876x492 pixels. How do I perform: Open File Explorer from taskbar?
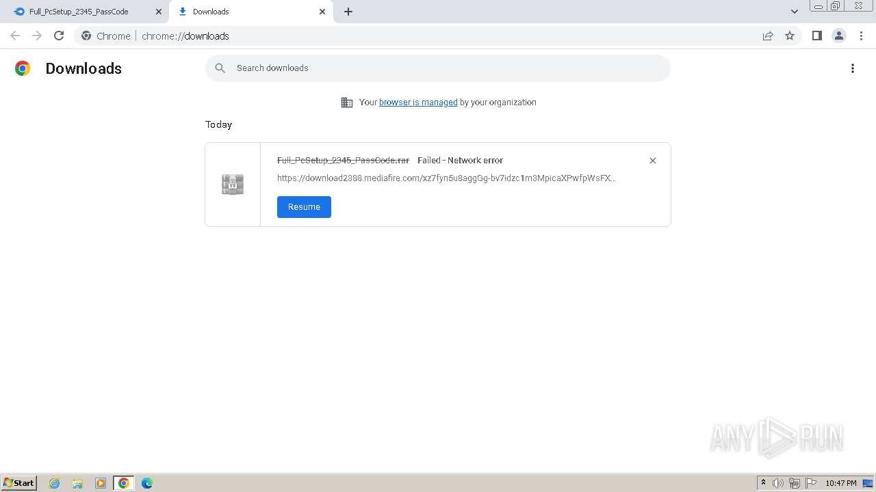click(x=77, y=483)
